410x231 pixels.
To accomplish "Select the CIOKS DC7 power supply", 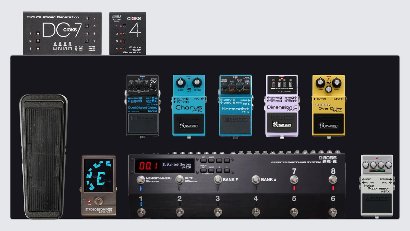I will [x=62, y=33].
